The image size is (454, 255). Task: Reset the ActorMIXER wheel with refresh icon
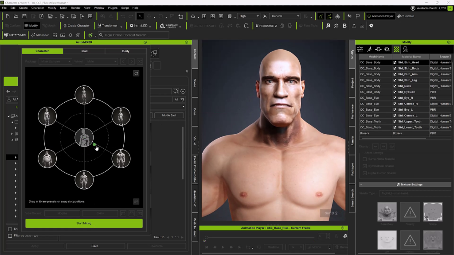(x=137, y=73)
